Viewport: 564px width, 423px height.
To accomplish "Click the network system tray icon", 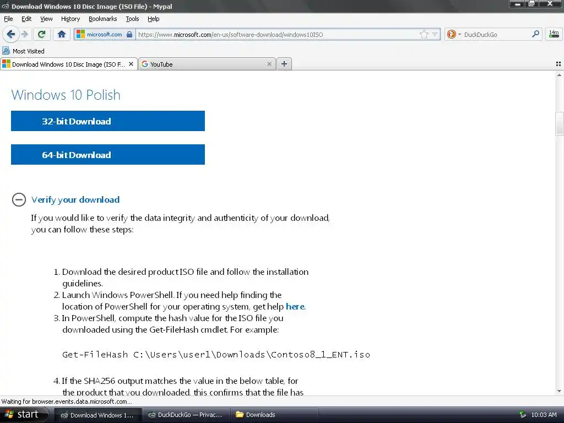I will coord(523,415).
